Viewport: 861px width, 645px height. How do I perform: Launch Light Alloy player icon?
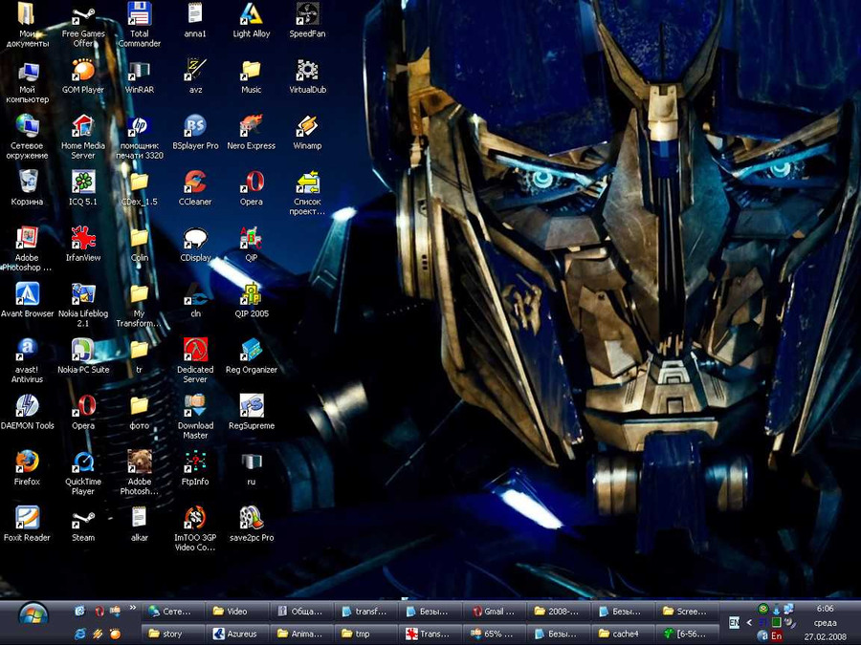pyautogui.click(x=251, y=20)
